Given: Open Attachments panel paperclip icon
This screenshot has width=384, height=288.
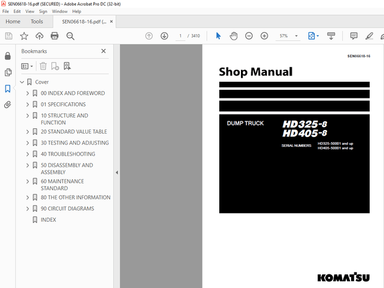Looking at the screenshot, I should (x=7, y=105).
